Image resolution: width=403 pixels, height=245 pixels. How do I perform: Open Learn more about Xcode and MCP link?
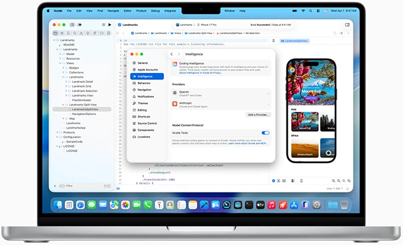(248, 144)
